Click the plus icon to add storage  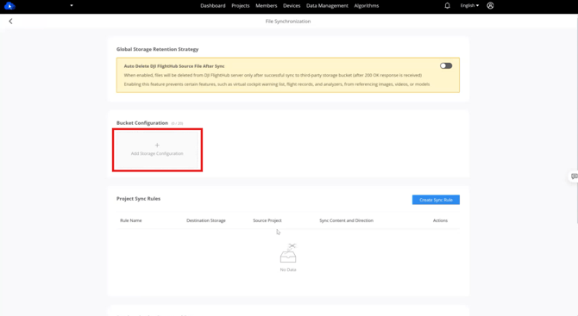[157, 145]
